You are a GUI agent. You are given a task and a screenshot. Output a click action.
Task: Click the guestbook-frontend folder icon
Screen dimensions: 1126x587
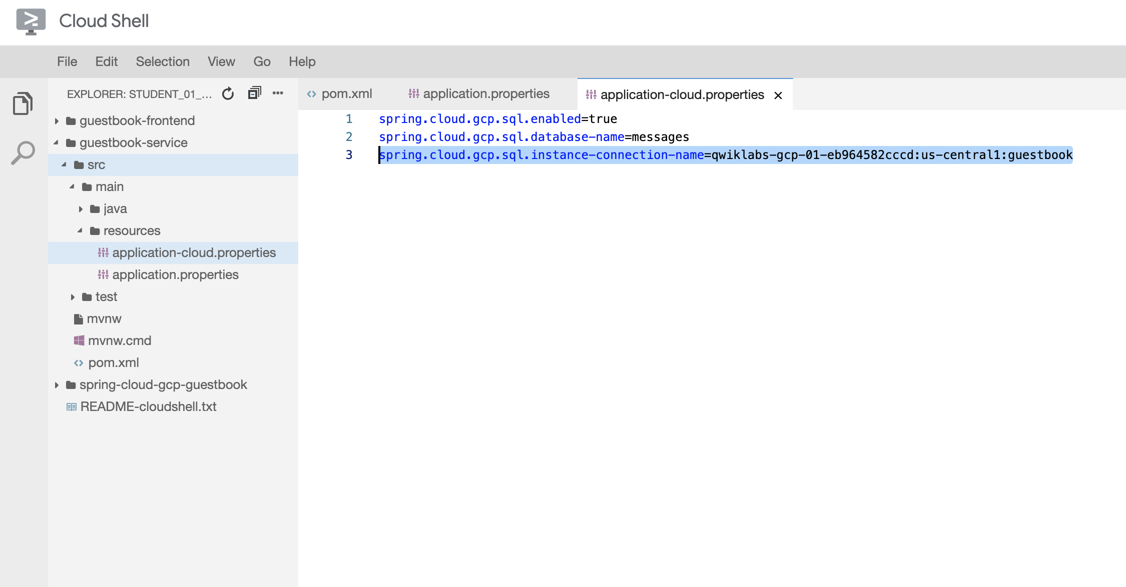click(71, 121)
